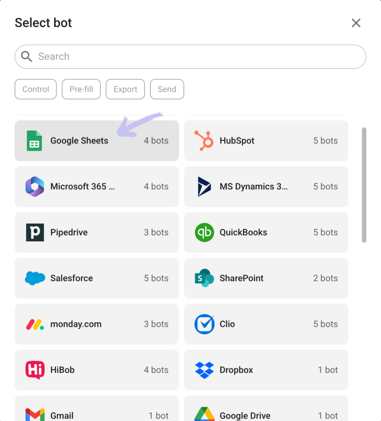Click the SharePoint logo icon
Viewport: 381px width, 421px height.
click(204, 278)
